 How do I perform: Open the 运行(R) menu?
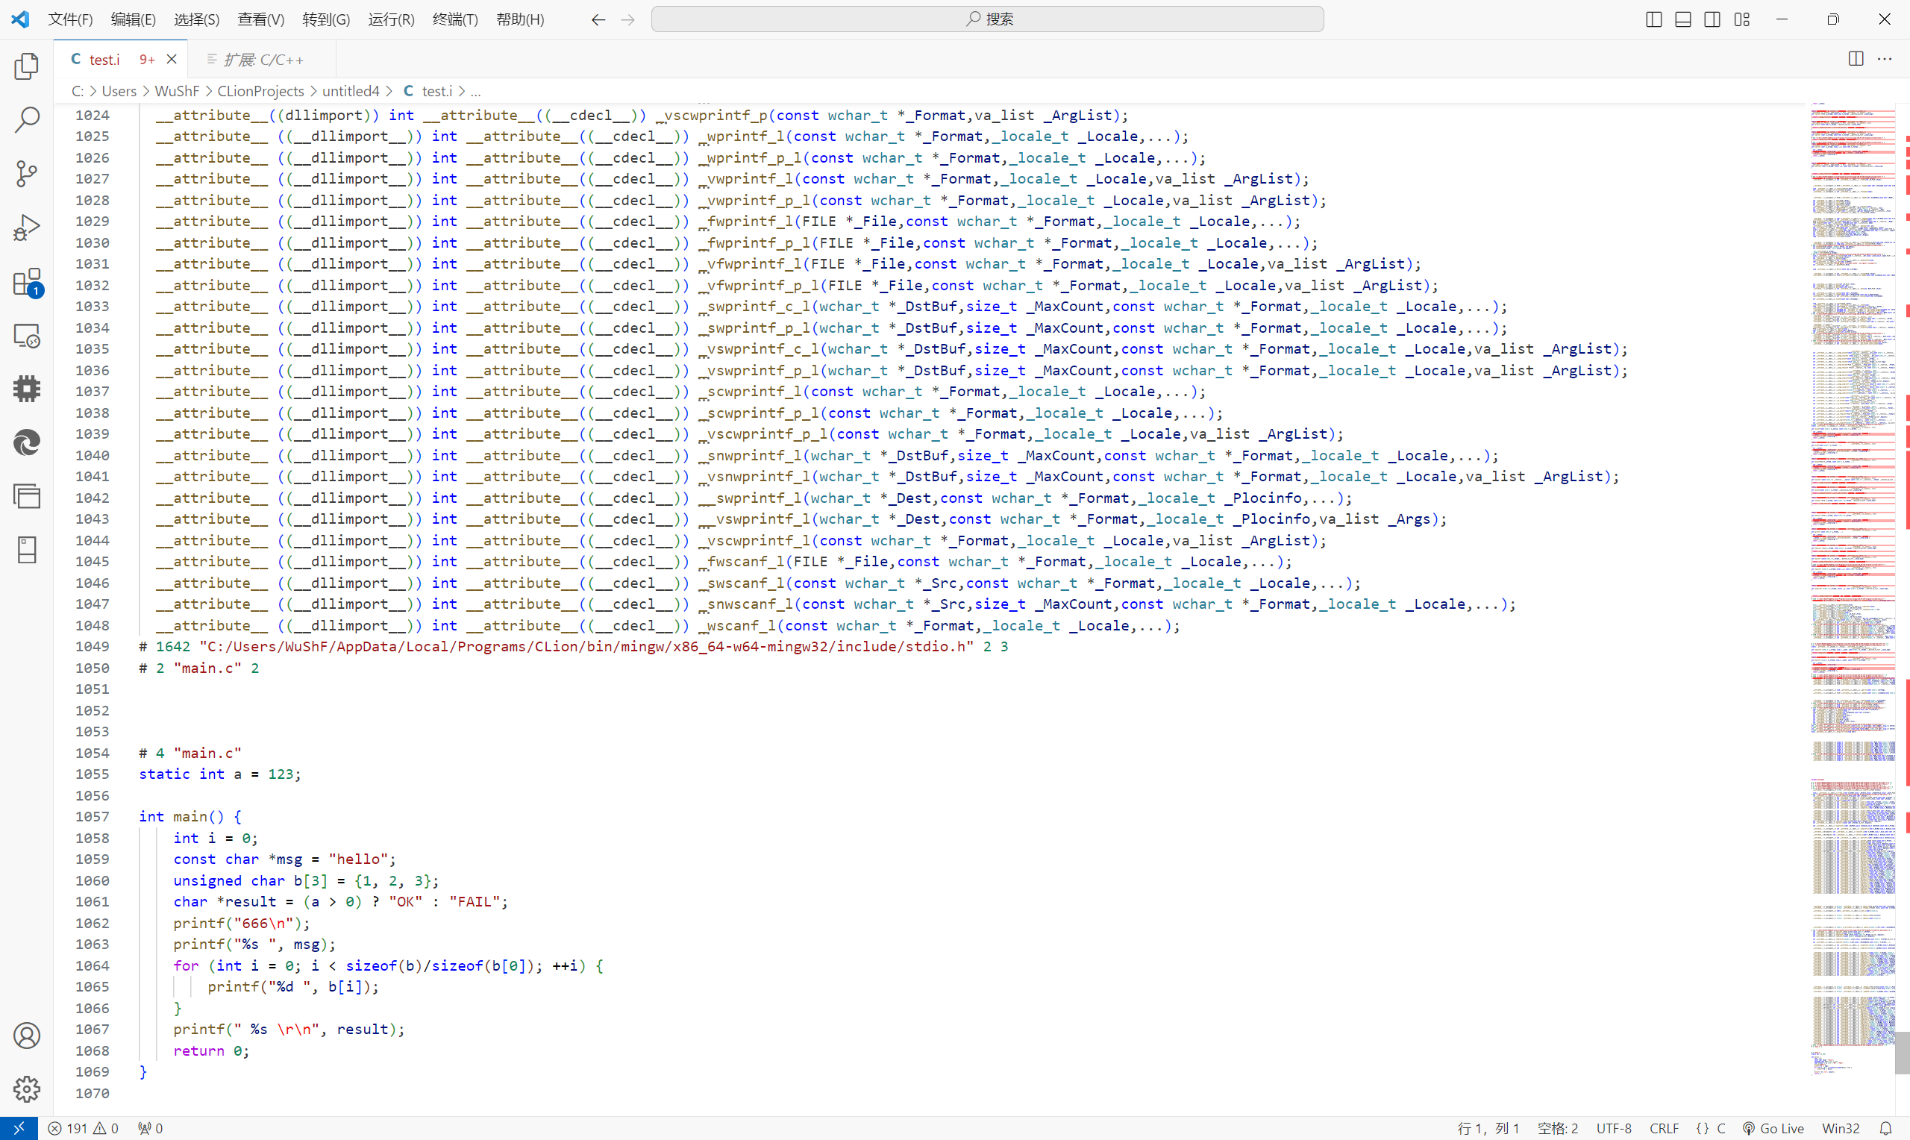pos(391,19)
